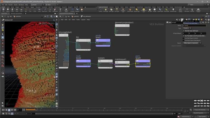Select the Tube shelf tool
The height and width of the screenshot is (118, 210).
pyautogui.click(x=12, y=10)
